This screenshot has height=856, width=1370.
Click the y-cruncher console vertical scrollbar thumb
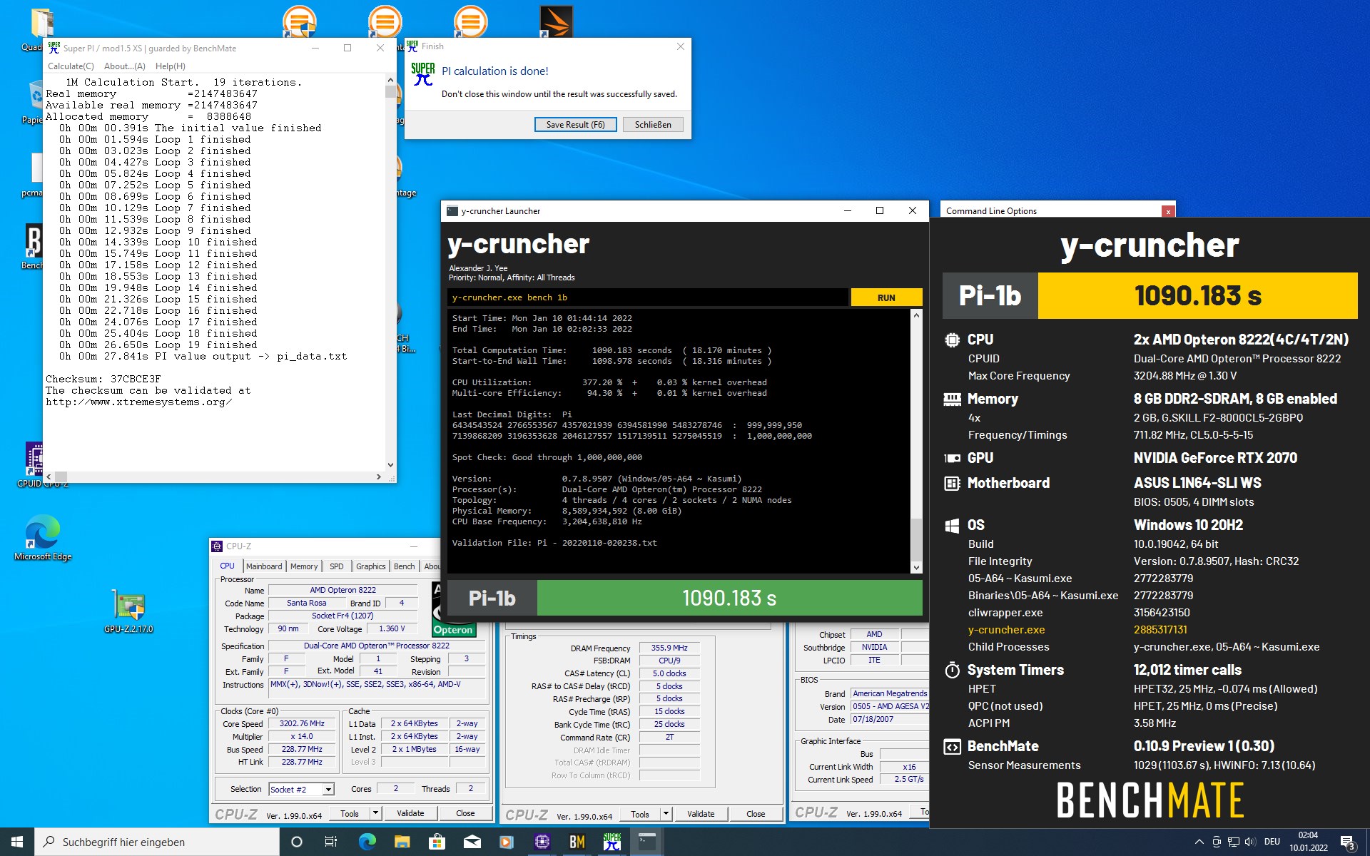(x=916, y=540)
